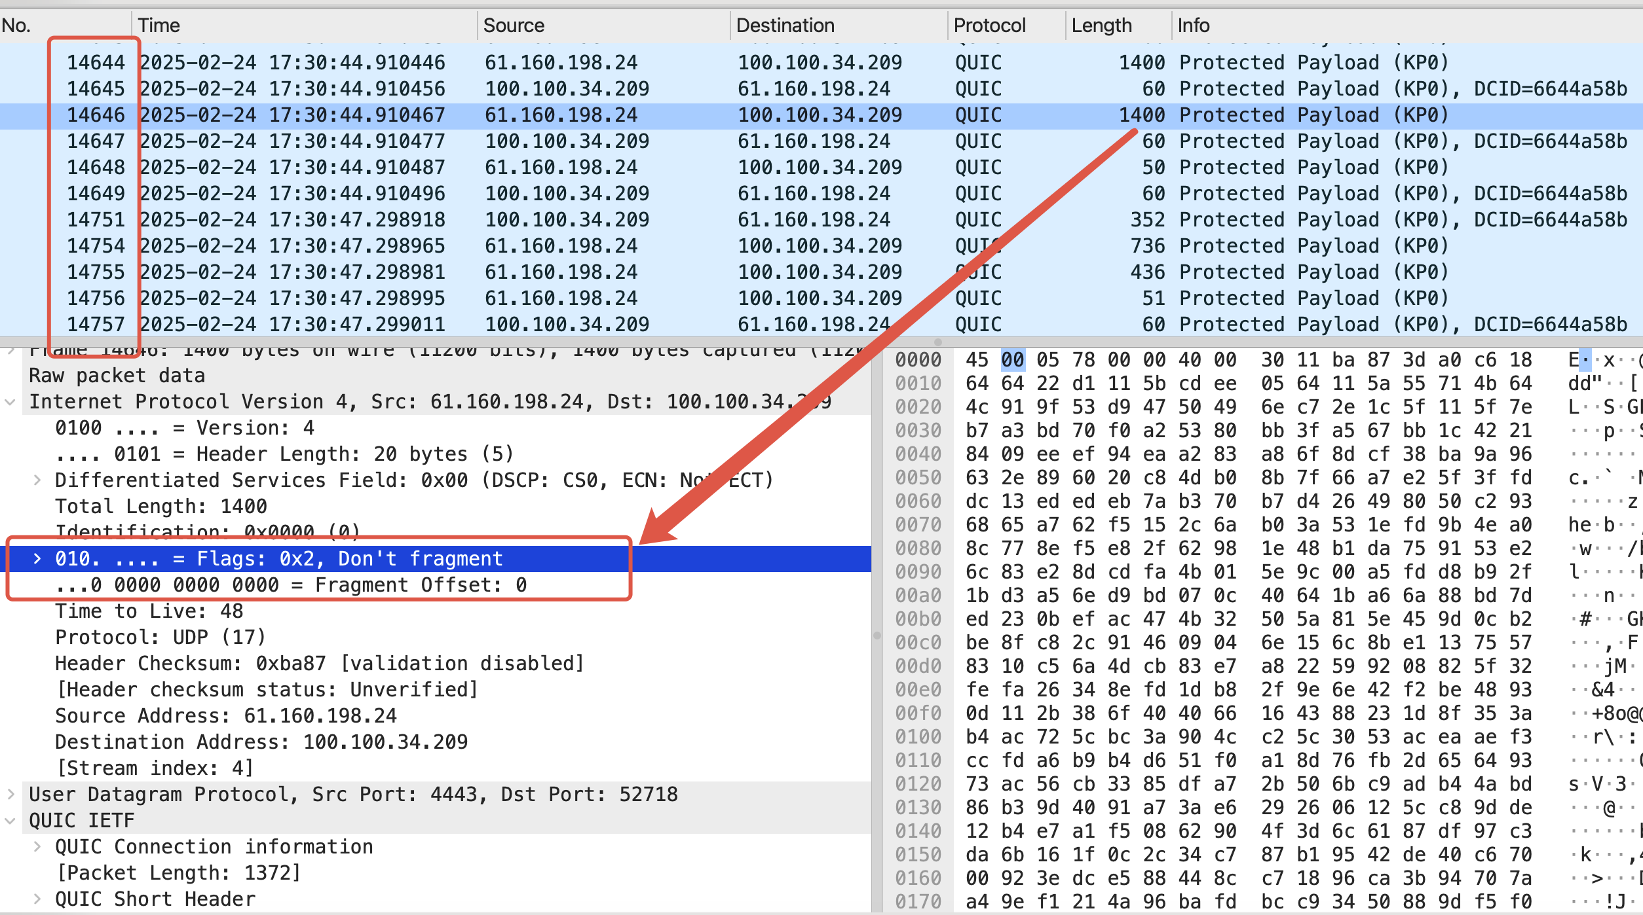The image size is (1643, 915).
Task: Sort by Source column header
Action: (x=514, y=26)
